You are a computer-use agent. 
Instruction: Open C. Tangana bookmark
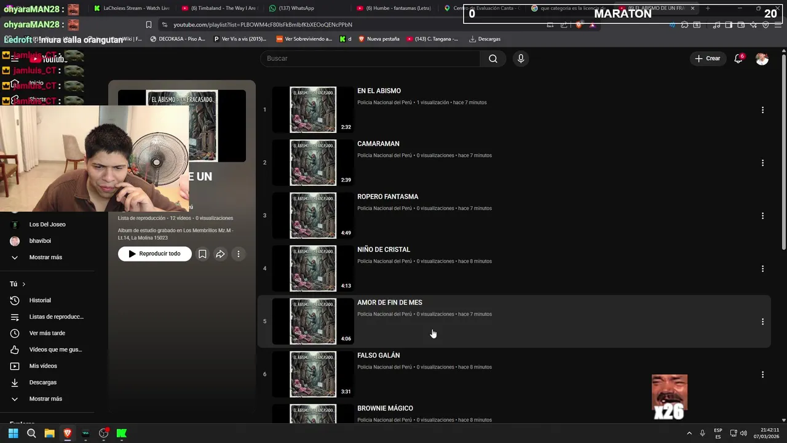point(432,39)
